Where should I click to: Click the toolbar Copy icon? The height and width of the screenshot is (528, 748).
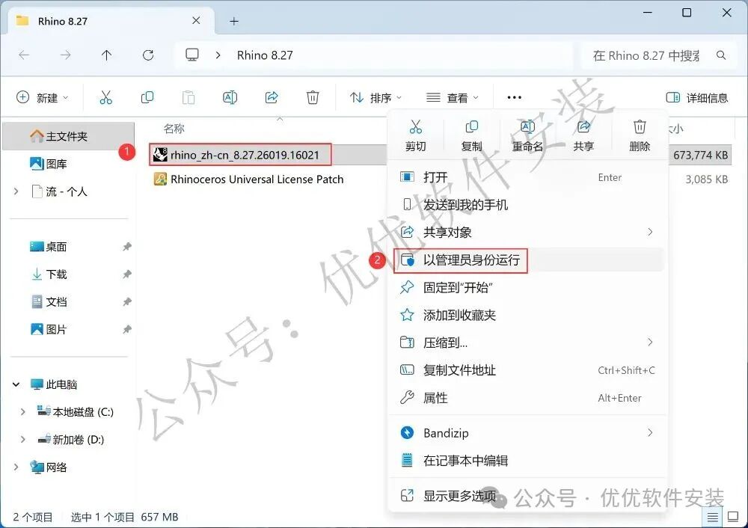[x=147, y=98]
